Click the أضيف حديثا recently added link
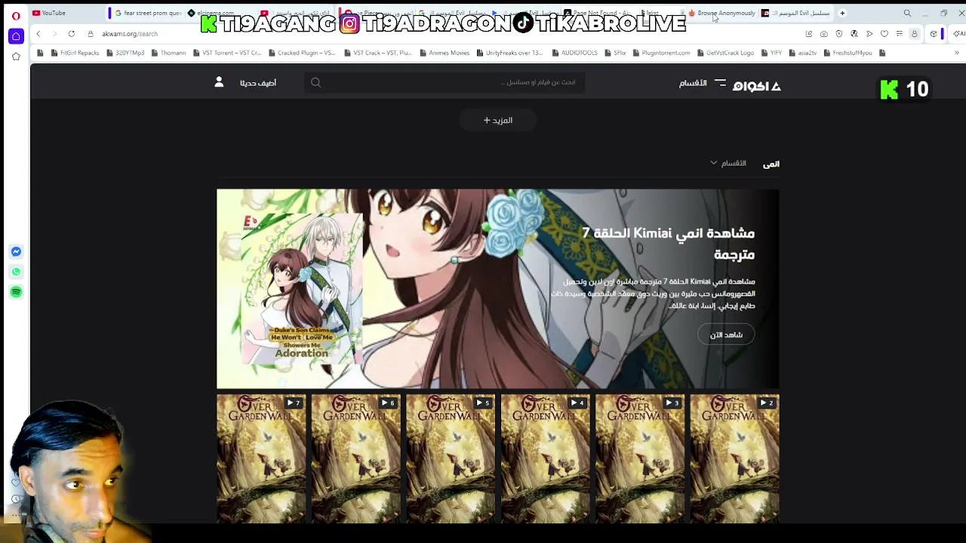 coord(258,83)
